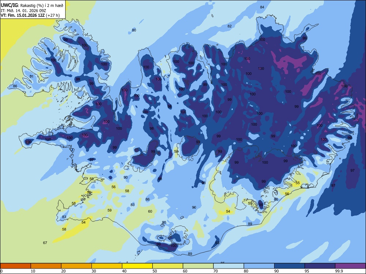Click the legend tick label '30'

click(94, 271)
